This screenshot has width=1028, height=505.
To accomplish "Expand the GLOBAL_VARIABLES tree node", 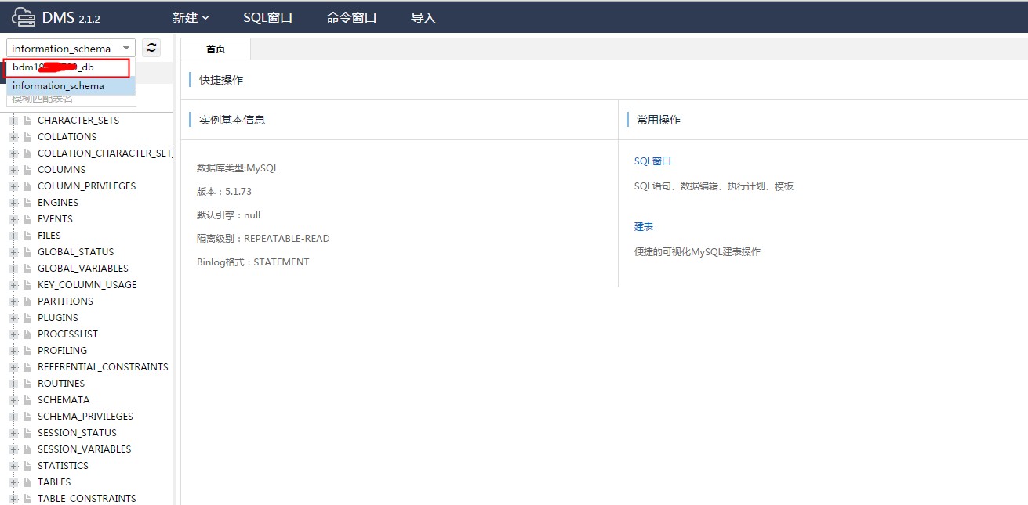I will 13,269.
